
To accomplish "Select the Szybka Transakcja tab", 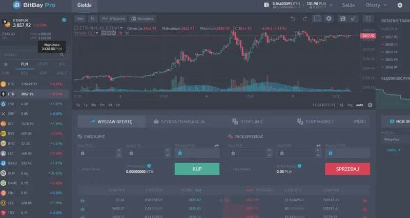I will pyautogui.click(x=179, y=122).
